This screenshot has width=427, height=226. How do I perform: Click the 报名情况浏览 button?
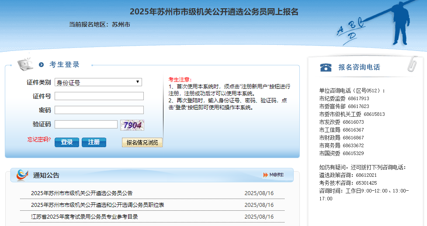pos(142,142)
